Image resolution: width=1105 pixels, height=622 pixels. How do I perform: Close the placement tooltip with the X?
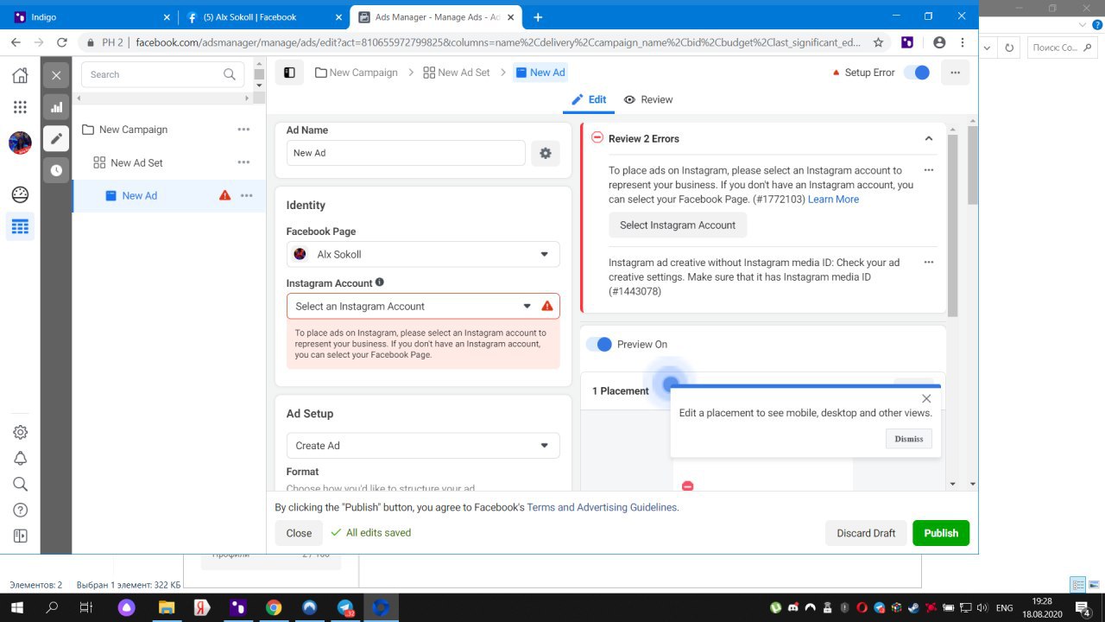coord(926,398)
